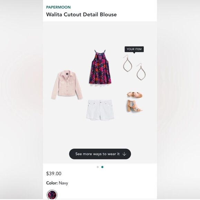This screenshot has height=200, width=200.
Task: Select the second active carousel dot
Action: coord(102,167)
